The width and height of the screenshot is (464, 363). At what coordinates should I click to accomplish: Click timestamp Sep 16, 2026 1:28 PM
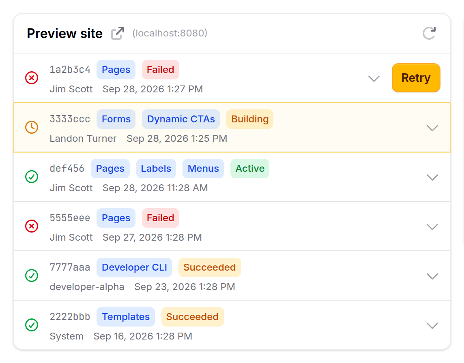click(x=143, y=336)
